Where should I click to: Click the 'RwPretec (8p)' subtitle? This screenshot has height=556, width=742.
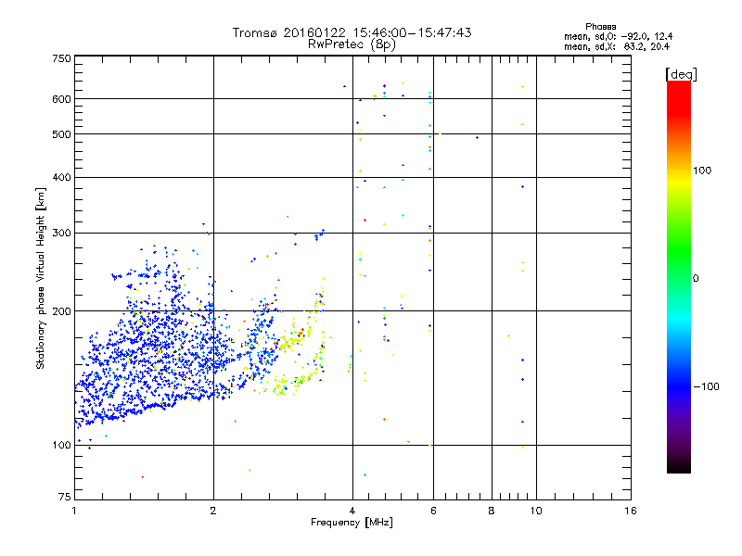coord(352,44)
